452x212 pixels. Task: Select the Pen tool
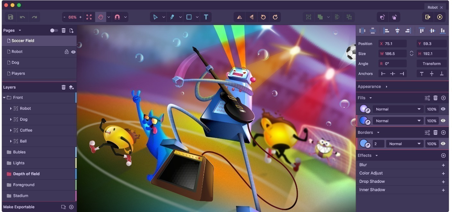click(173, 17)
